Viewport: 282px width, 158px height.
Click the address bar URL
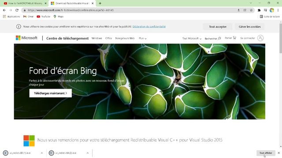[x=70, y=10]
